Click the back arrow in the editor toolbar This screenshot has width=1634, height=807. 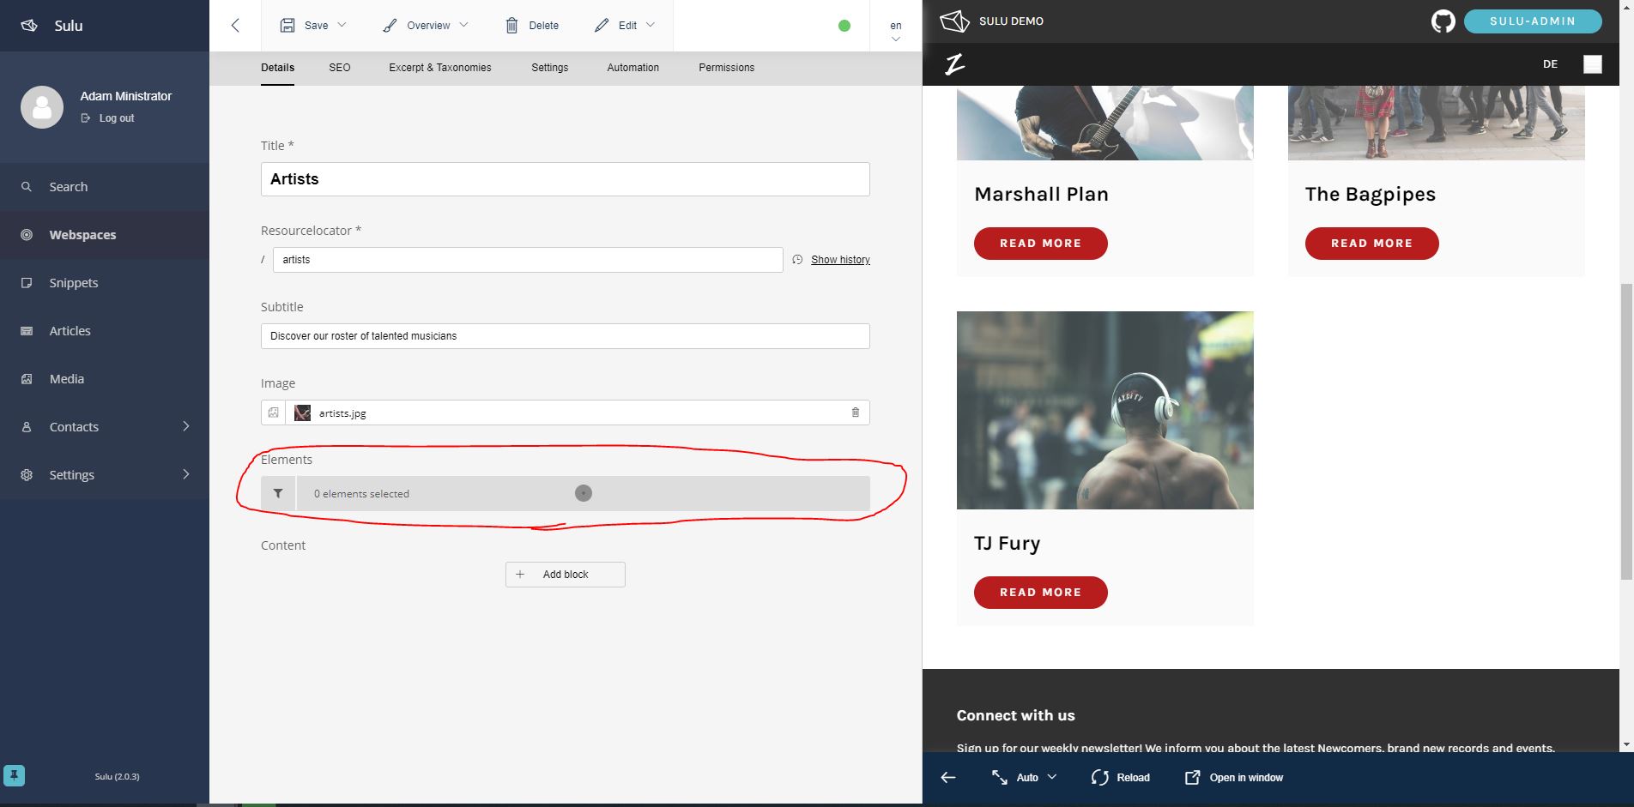click(235, 25)
